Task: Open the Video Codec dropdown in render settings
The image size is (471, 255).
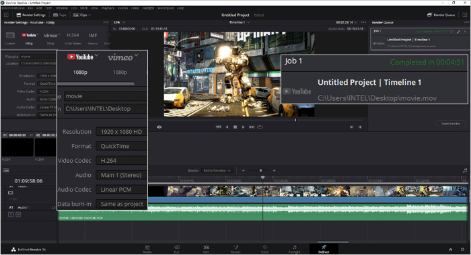Action: click(x=121, y=160)
